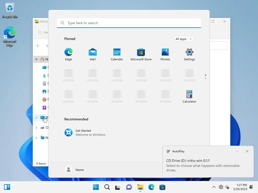The height and width of the screenshot is (193, 258).
Task: Click the magnifier icon in search box
Action: tap(62, 23)
